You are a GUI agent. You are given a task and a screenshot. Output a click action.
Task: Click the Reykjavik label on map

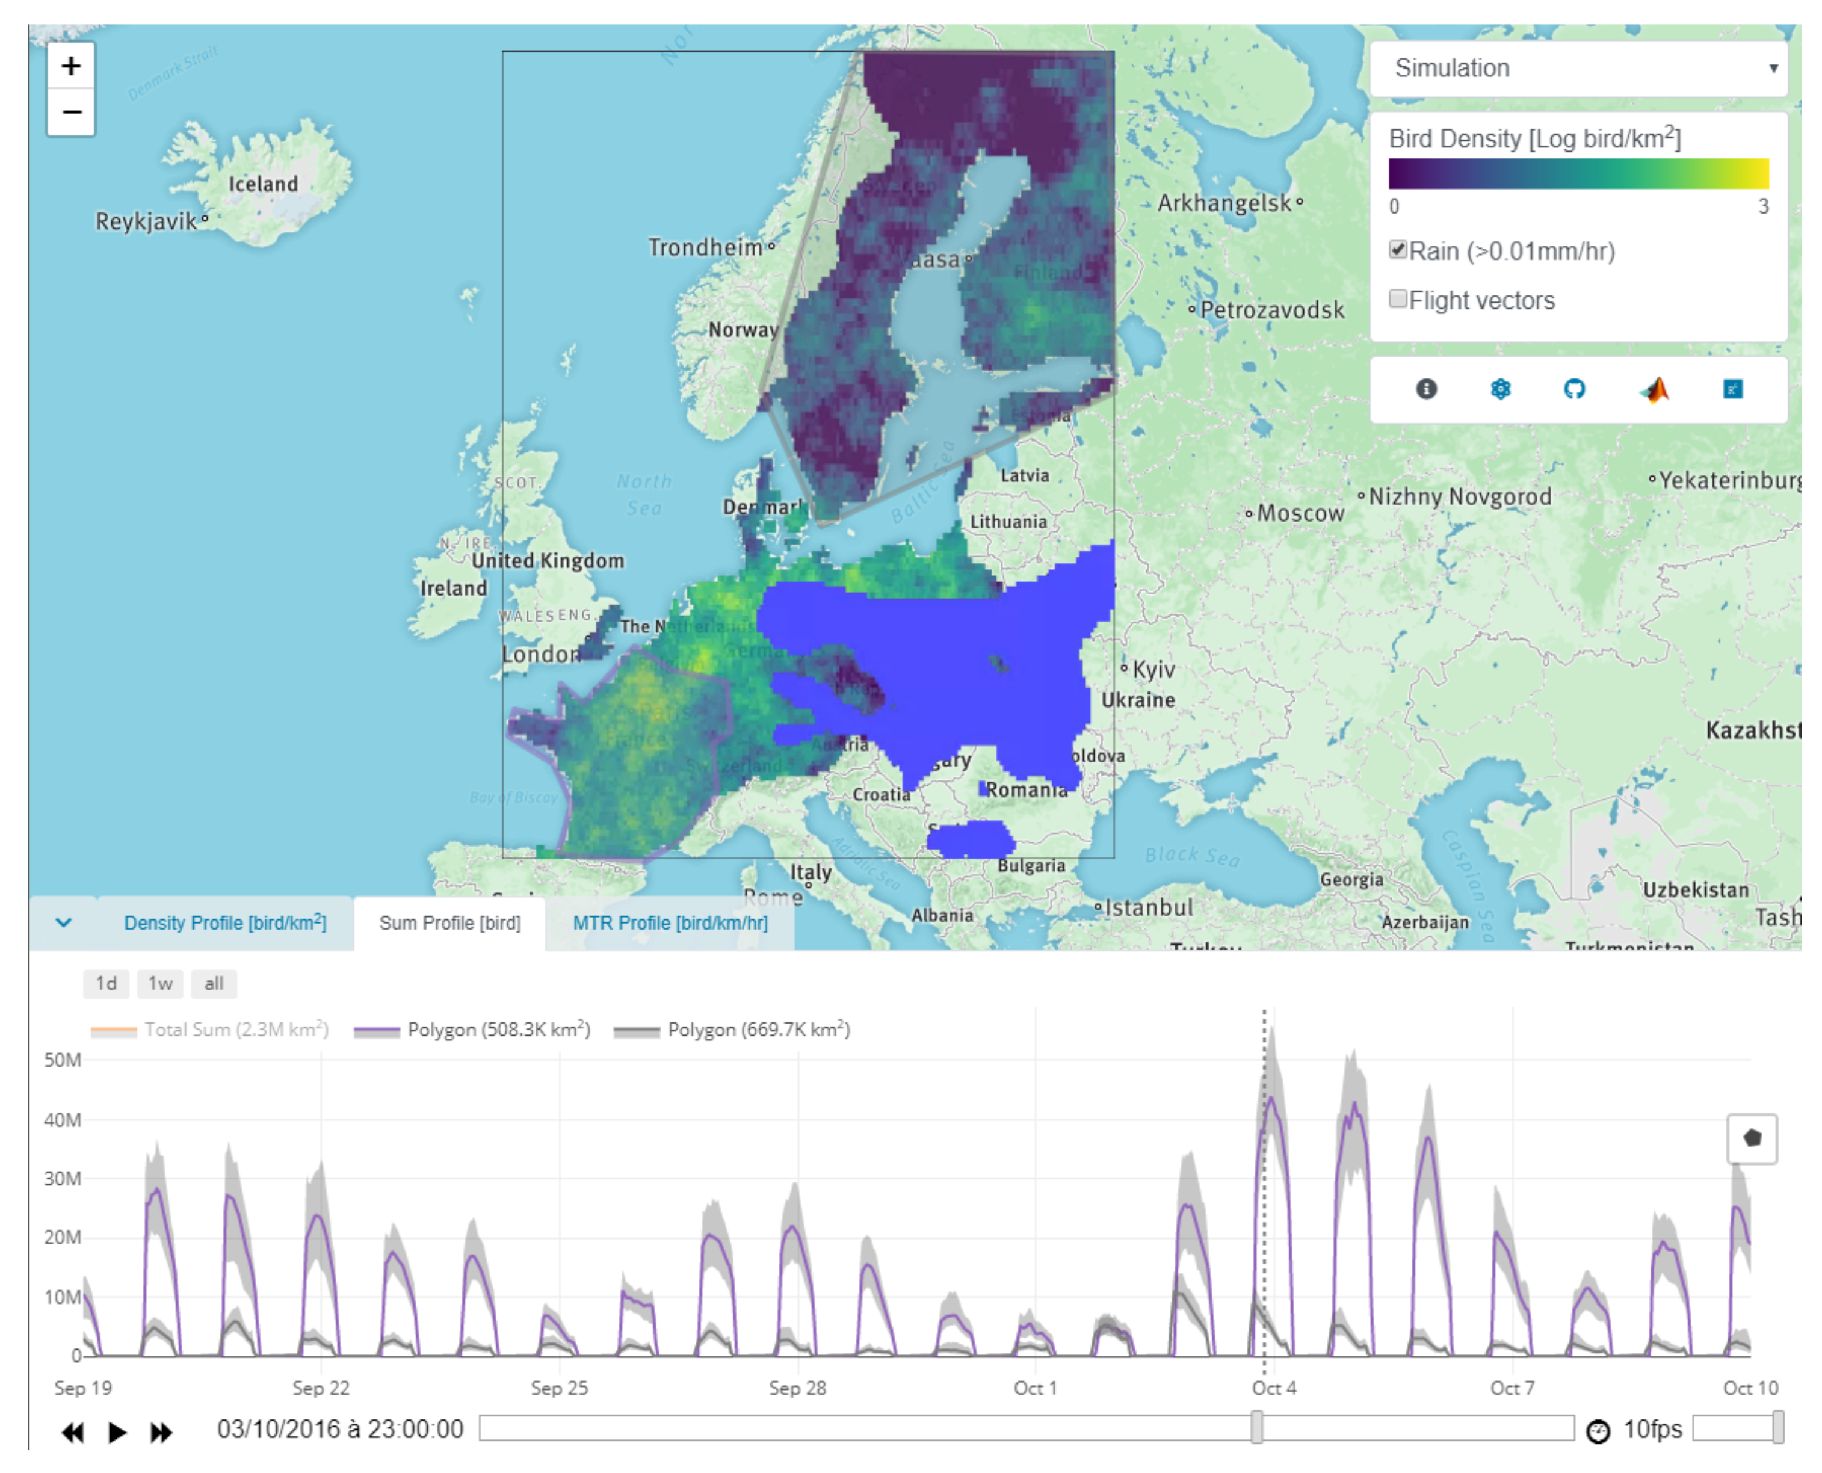coord(146,221)
